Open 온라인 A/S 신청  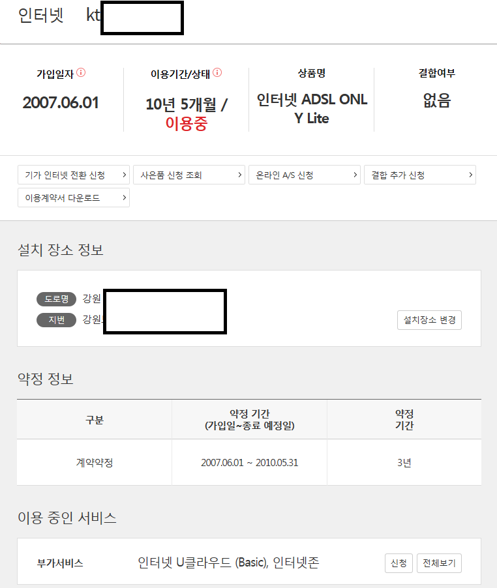click(304, 175)
